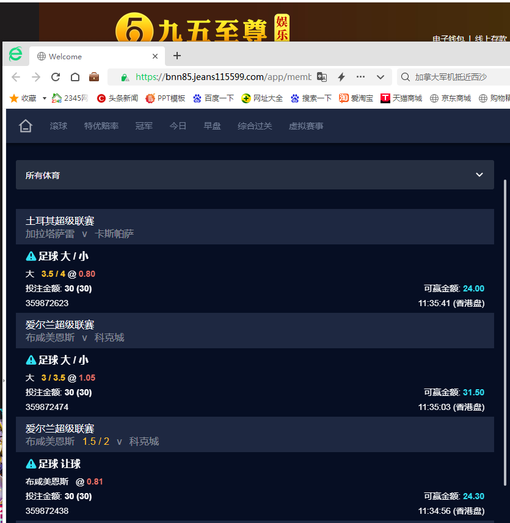Click the translate page icon
Viewport: 510px width, 523px height.
[x=322, y=77]
